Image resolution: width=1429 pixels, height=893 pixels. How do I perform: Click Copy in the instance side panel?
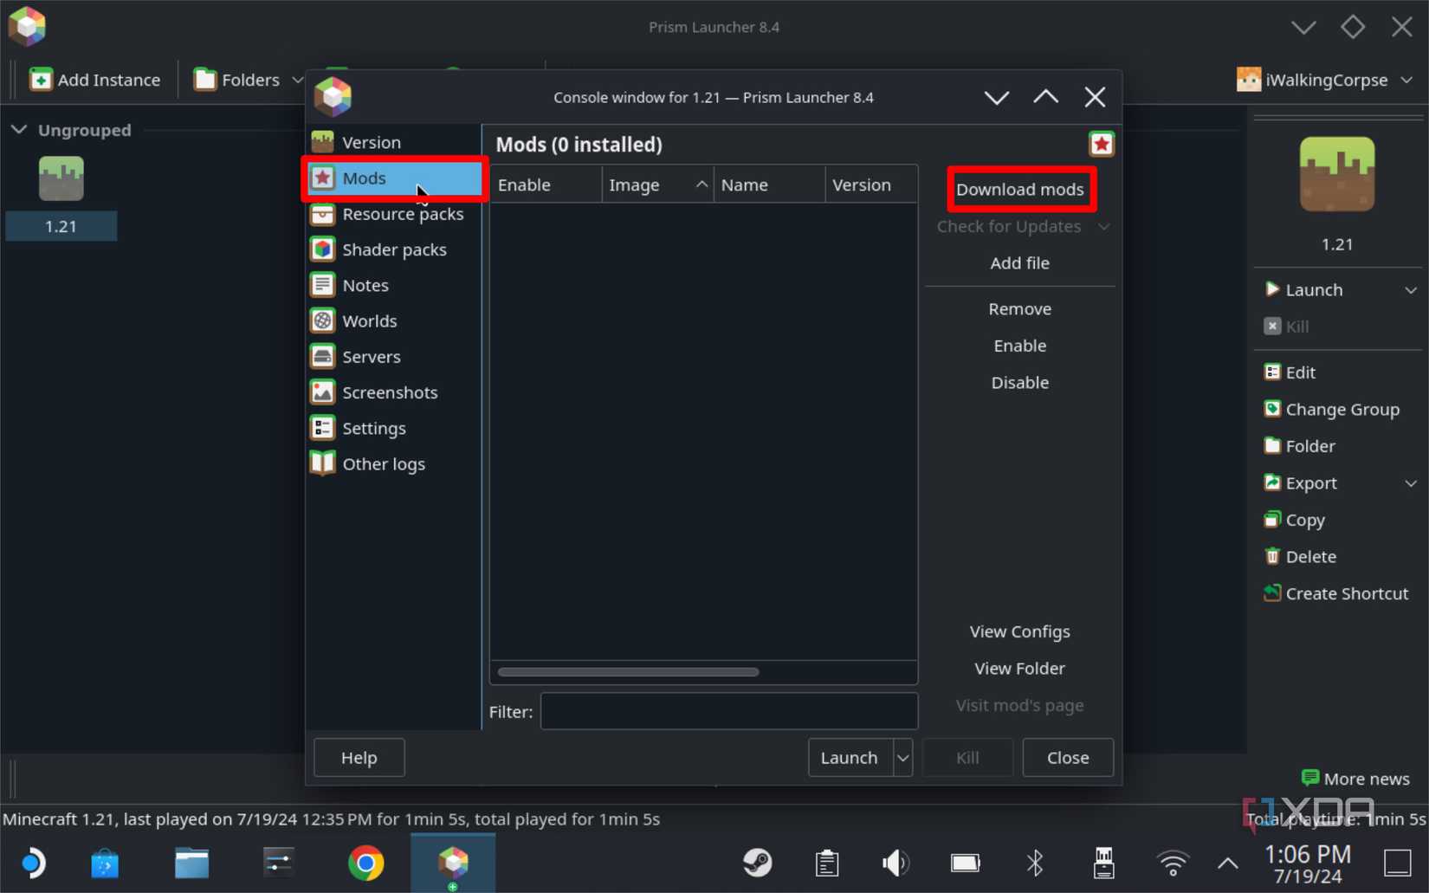click(1294, 520)
